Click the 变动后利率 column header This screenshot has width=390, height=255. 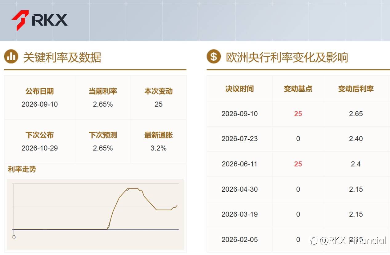[x=356, y=89]
